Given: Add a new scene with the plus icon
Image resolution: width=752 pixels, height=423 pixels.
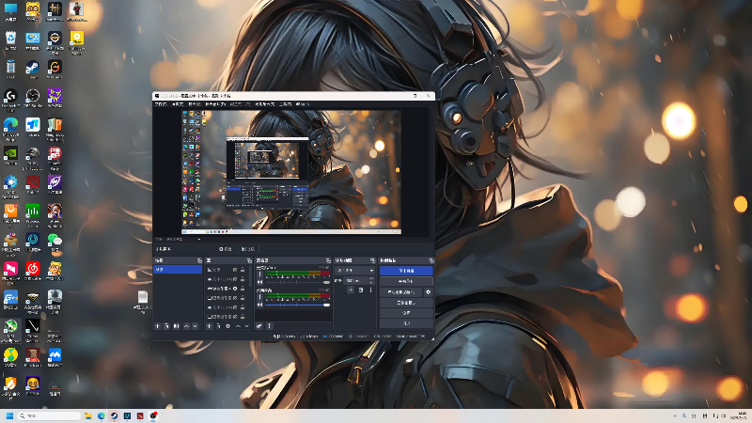Looking at the screenshot, I should click(x=157, y=326).
